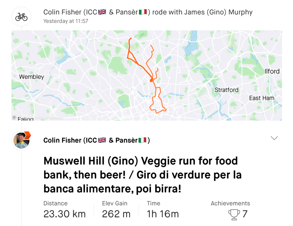Click the bicycle activity type icon
This screenshot has height=226, width=293.
point(21,17)
